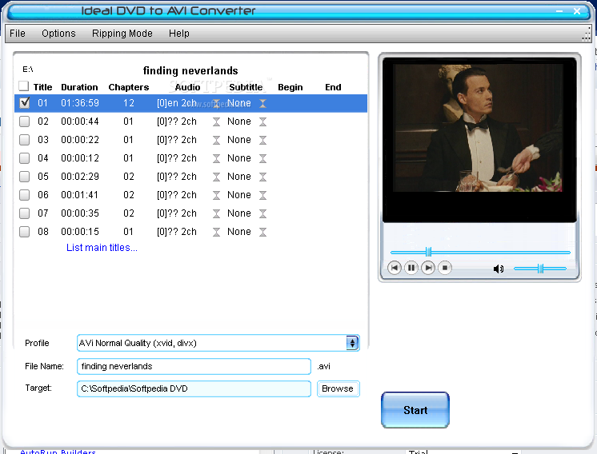Click the Begin column header

coord(290,87)
